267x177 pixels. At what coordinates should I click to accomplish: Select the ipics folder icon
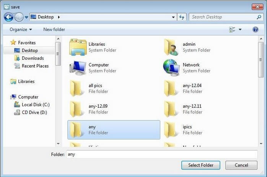click(x=170, y=130)
